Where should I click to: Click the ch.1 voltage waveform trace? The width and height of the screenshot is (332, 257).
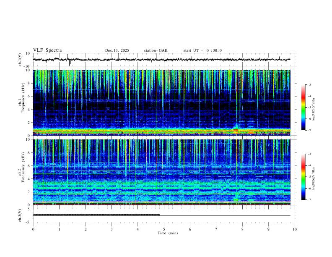(x=161, y=60)
